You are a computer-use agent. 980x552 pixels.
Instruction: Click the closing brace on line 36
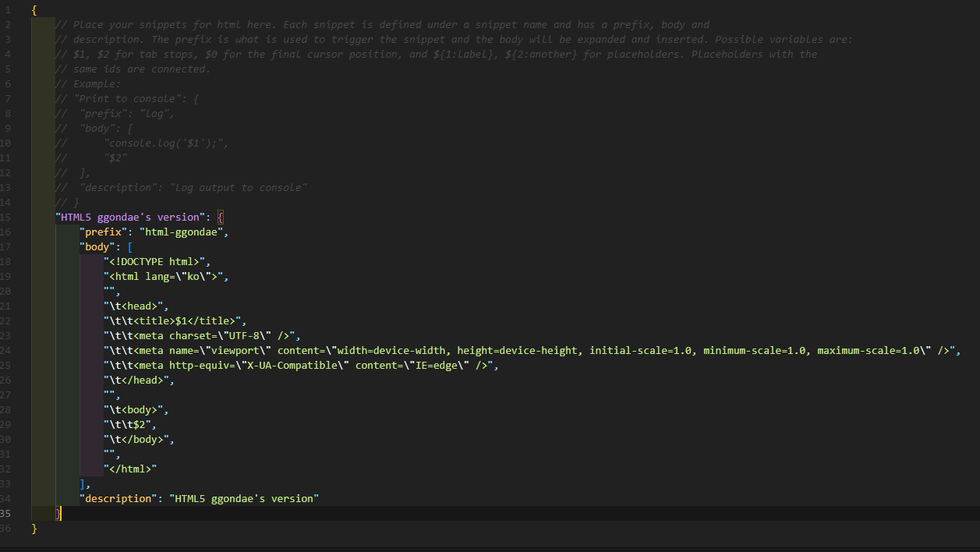34,528
